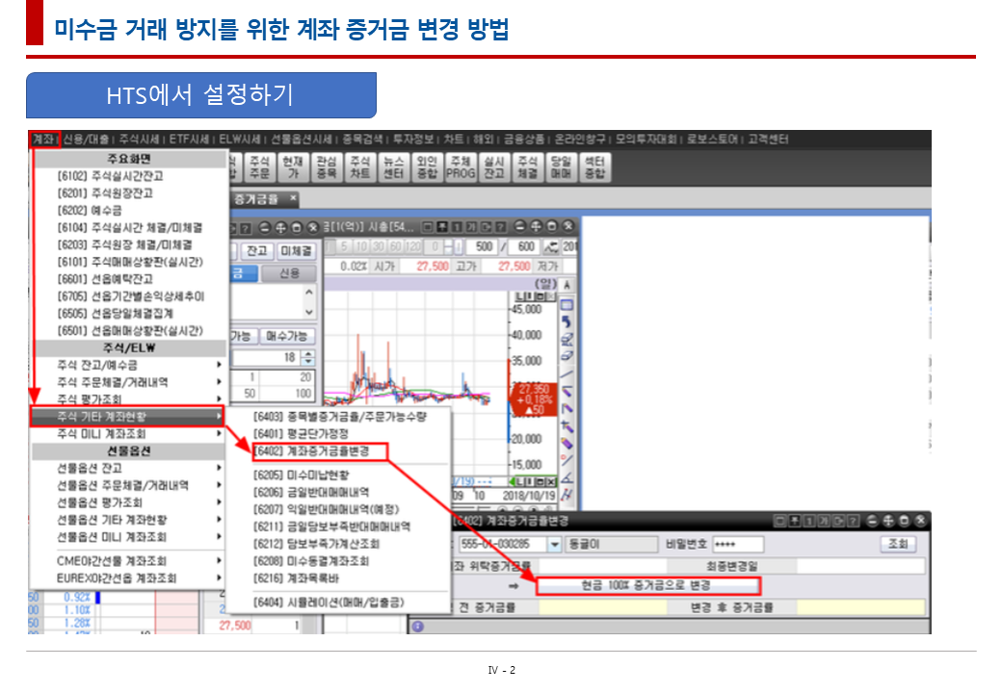Screen dimensions: 1002x693
Task: Expand 주식 잔고/예수금 submenu
Action: [x=130, y=365]
